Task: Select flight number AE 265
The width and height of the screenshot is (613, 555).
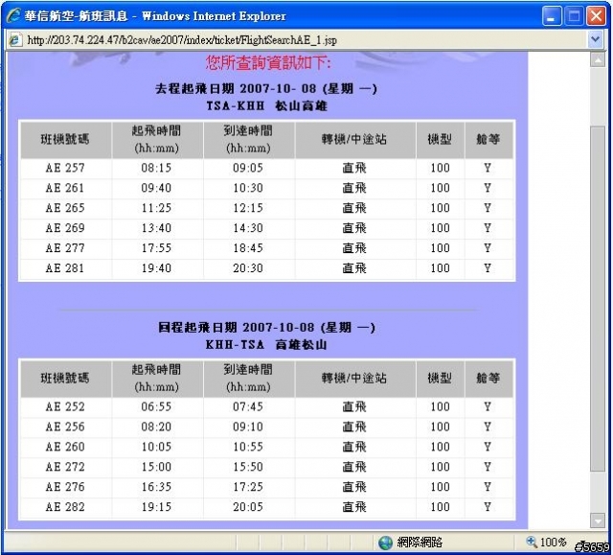Action: coord(65,208)
